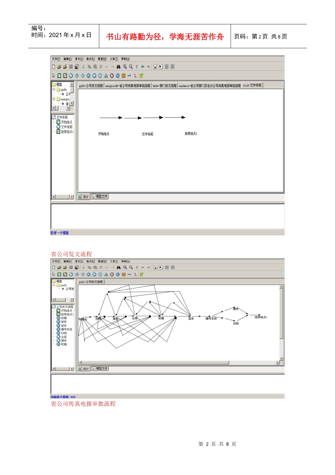Click Zoom out magnifier in 公司发文流程 window
This screenshot has width=335, height=475.
click(131, 268)
